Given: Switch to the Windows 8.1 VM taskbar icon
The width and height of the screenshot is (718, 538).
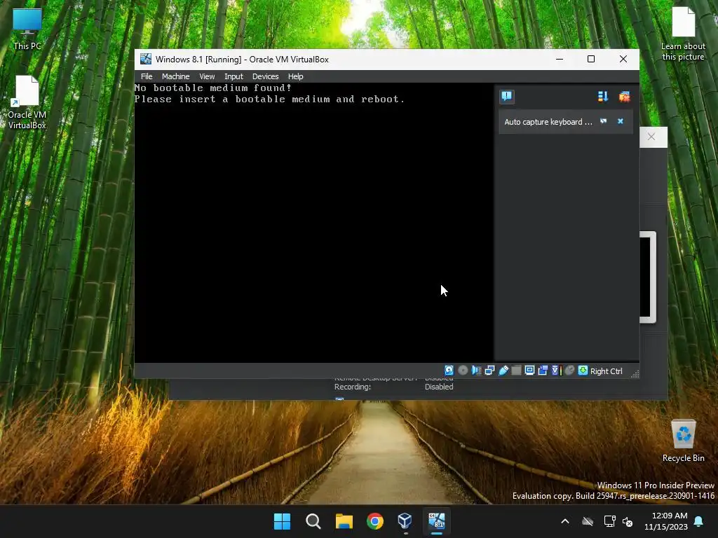Looking at the screenshot, I should (x=436, y=521).
